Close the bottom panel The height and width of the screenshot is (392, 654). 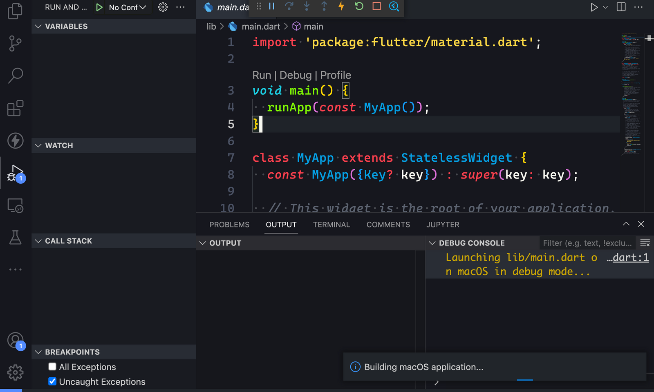click(x=641, y=224)
